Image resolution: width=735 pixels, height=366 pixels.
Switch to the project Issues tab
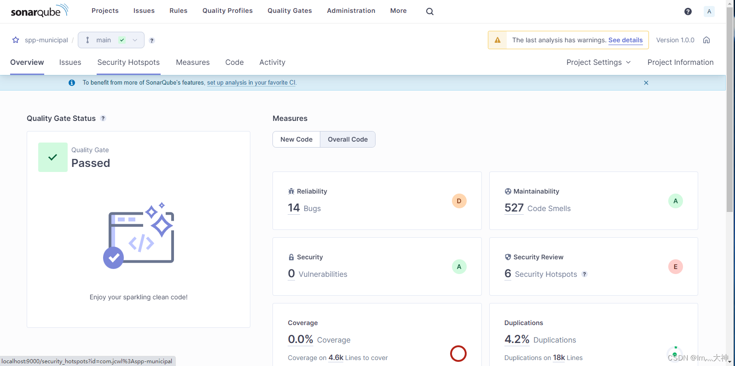[70, 62]
